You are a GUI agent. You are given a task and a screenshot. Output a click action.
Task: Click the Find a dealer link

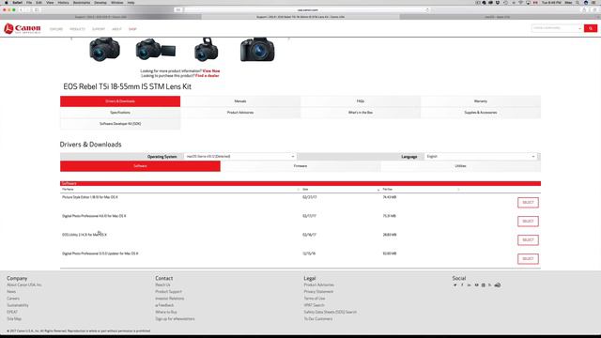[x=208, y=75]
